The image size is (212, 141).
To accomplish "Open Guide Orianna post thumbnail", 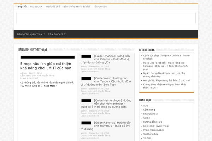I will point(86,56).
